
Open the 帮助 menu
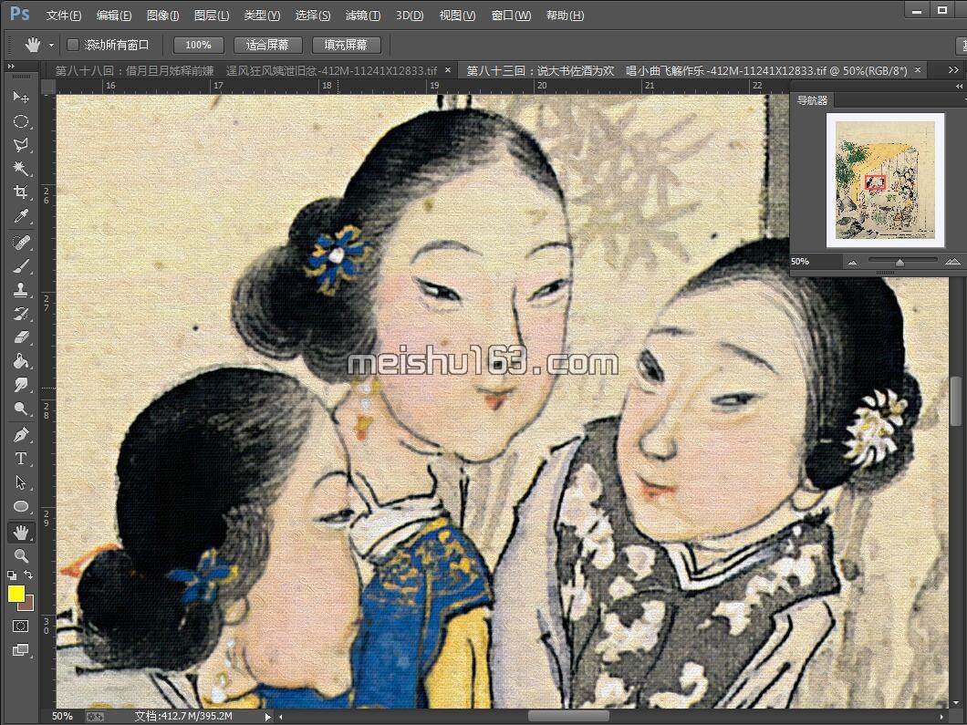(x=565, y=15)
